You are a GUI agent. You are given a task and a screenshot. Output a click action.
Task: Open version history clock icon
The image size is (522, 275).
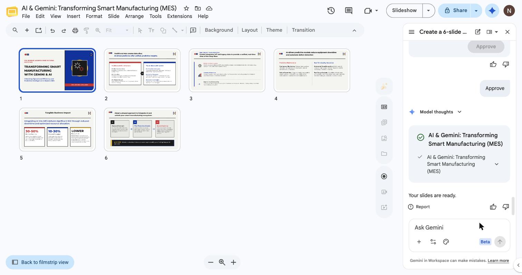point(331,11)
